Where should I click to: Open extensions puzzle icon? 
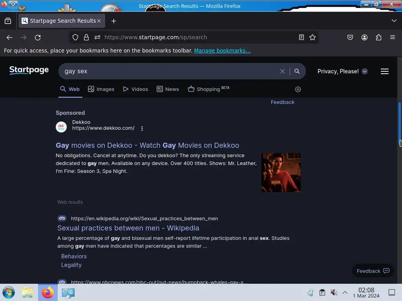[x=378, y=37]
